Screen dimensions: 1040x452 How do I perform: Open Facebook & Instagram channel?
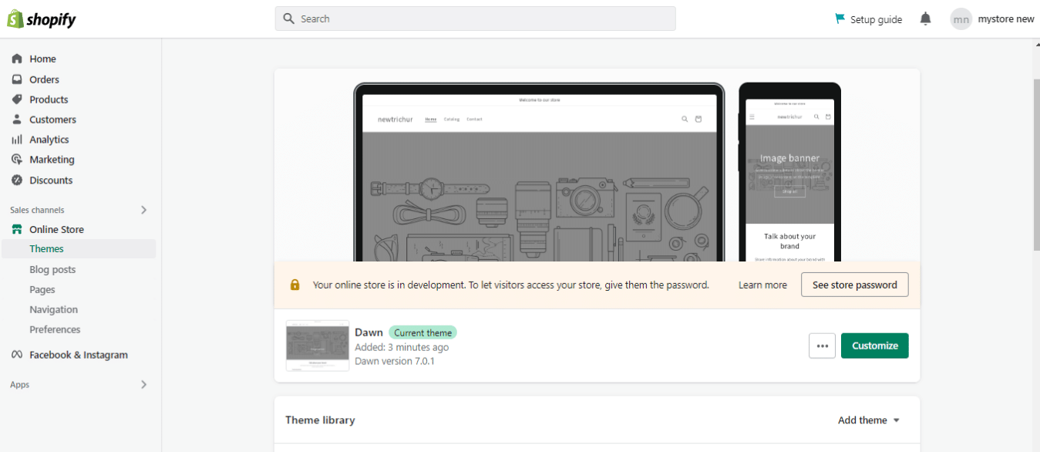tap(17, 354)
